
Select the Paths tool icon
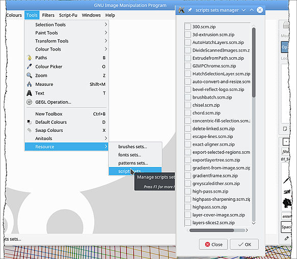[30, 58]
